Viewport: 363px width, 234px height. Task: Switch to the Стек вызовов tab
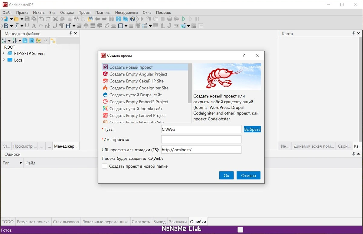pos(66,222)
